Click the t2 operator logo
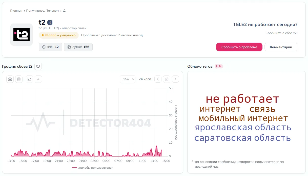The image size is (308, 176). click(22, 35)
